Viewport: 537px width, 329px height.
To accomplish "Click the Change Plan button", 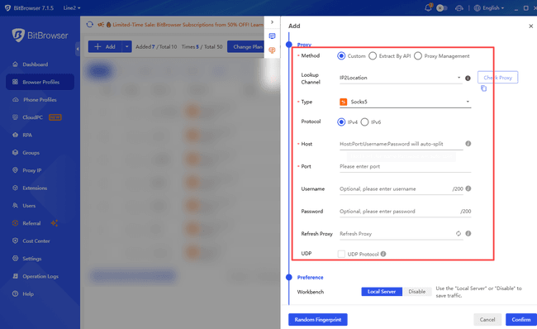I will [247, 46].
